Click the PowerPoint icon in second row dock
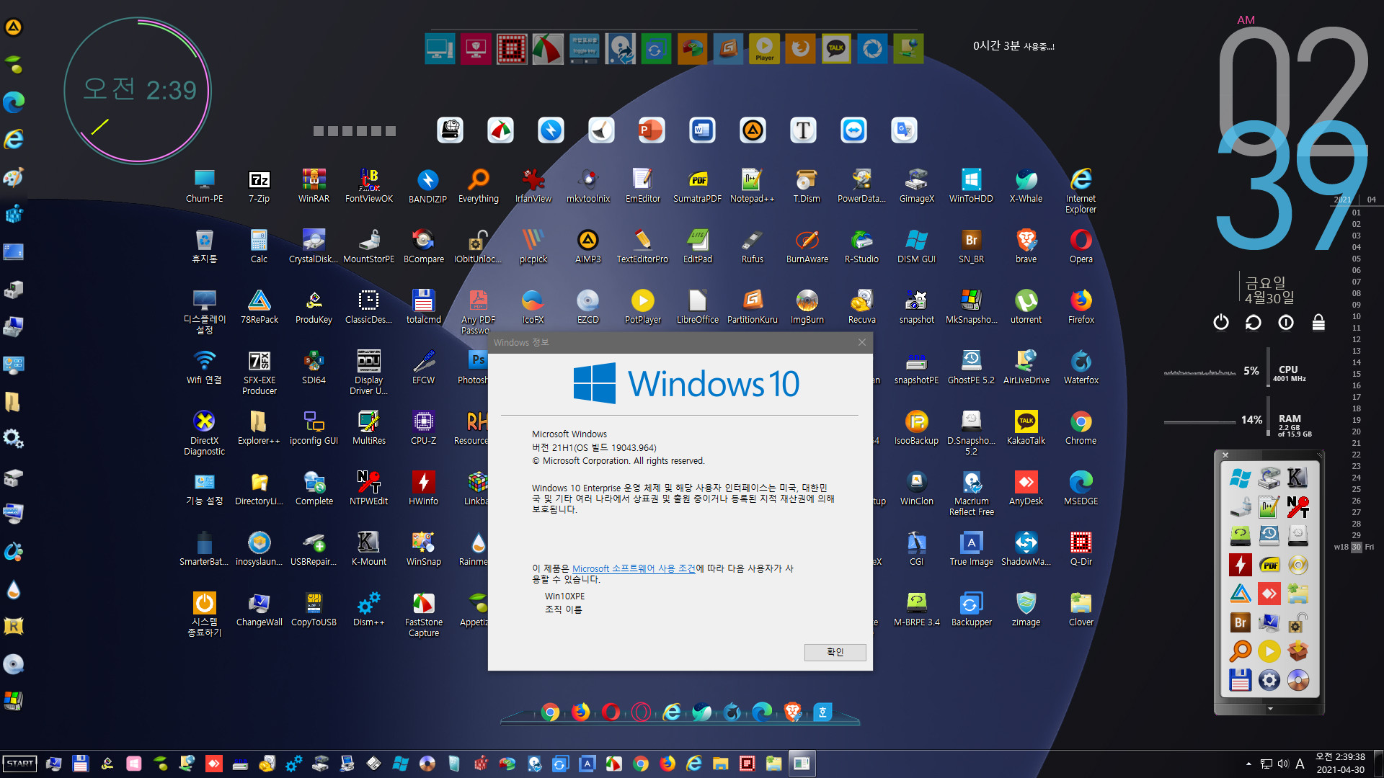 [652, 130]
